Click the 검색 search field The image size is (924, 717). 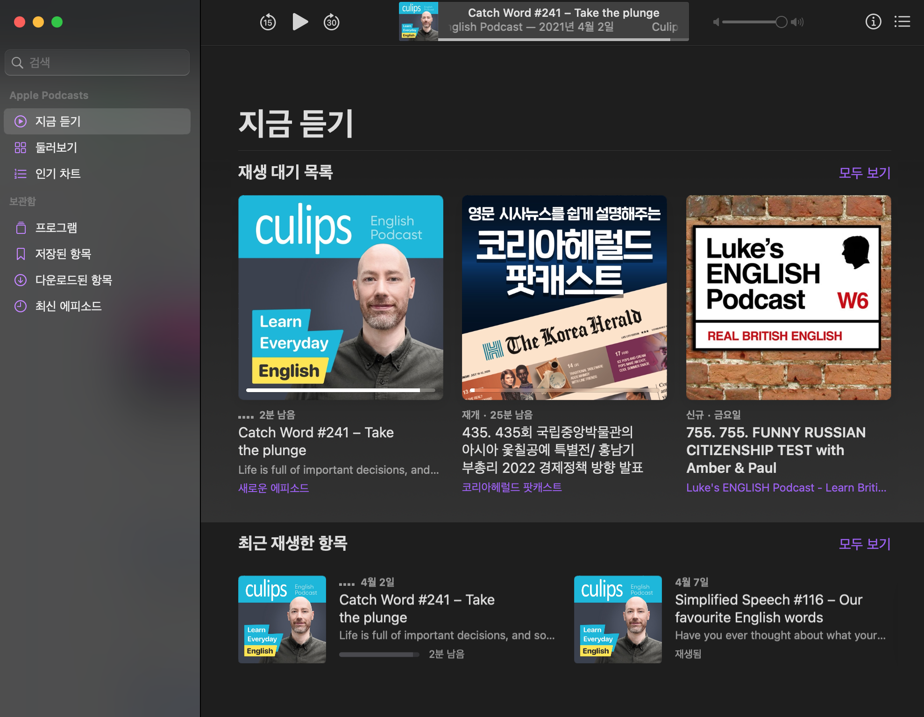tap(97, 63)
